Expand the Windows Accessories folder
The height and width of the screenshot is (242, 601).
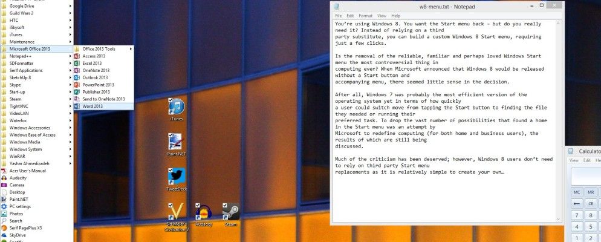pos(36,128)
